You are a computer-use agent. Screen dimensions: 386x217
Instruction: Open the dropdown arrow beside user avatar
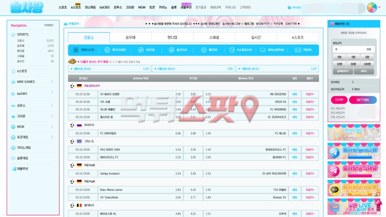(380, 8)
